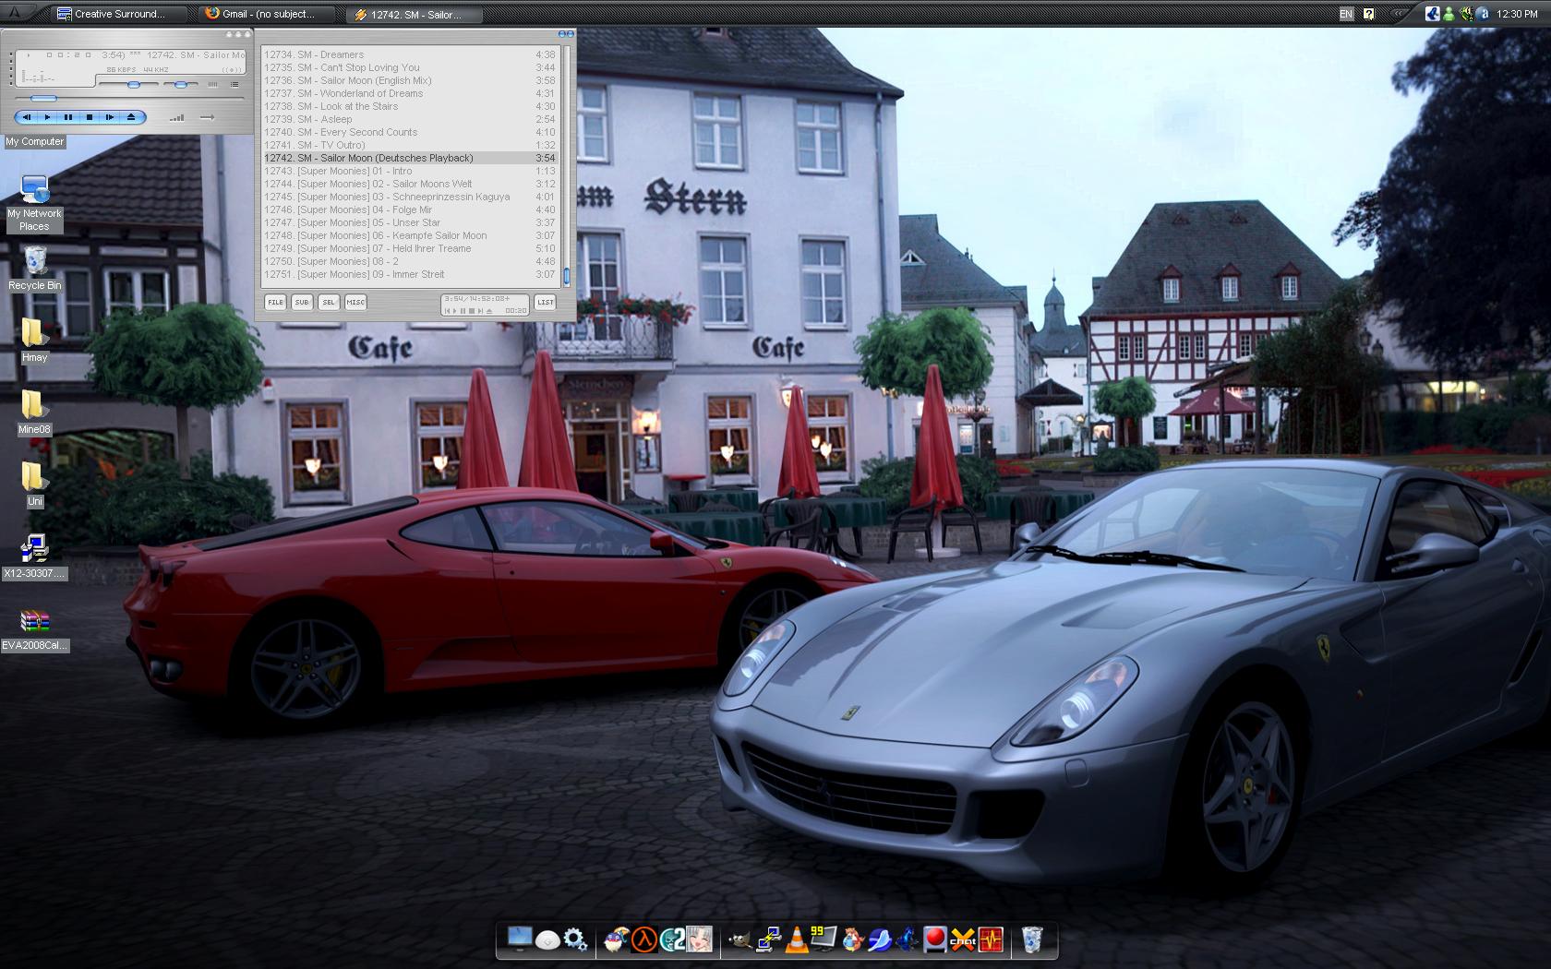
Task: Open the EVA2008Cal archive on desktop
Action: (35, 621)
